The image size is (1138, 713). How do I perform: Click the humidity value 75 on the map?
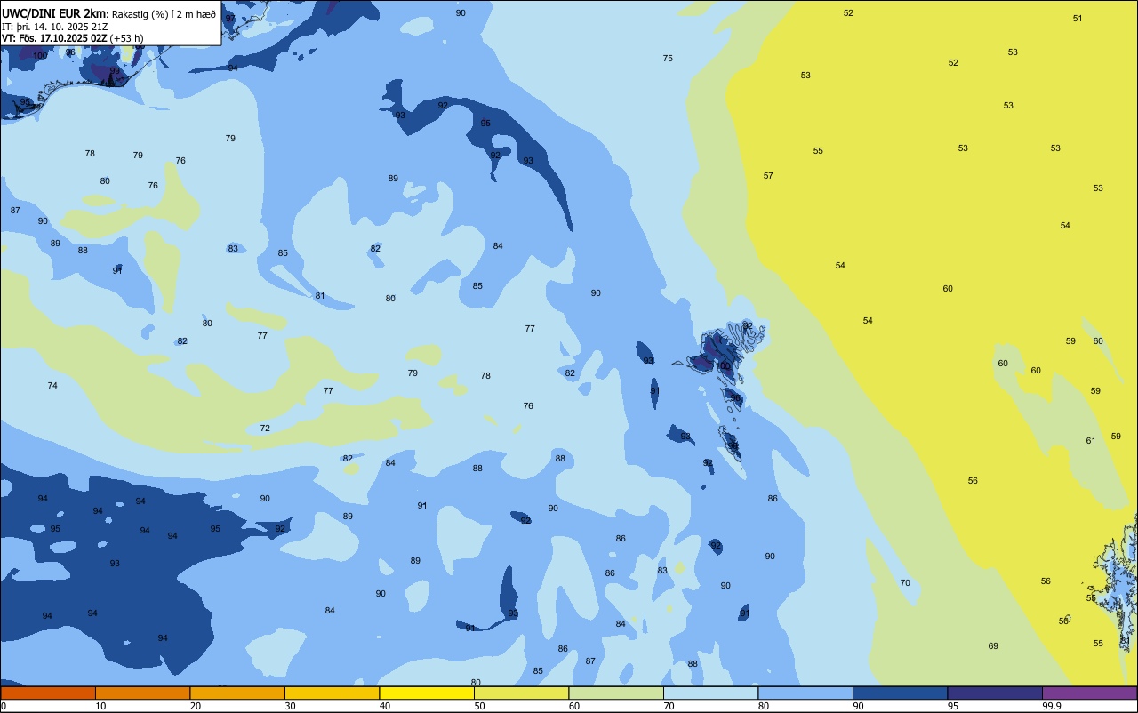coord(668,58)
